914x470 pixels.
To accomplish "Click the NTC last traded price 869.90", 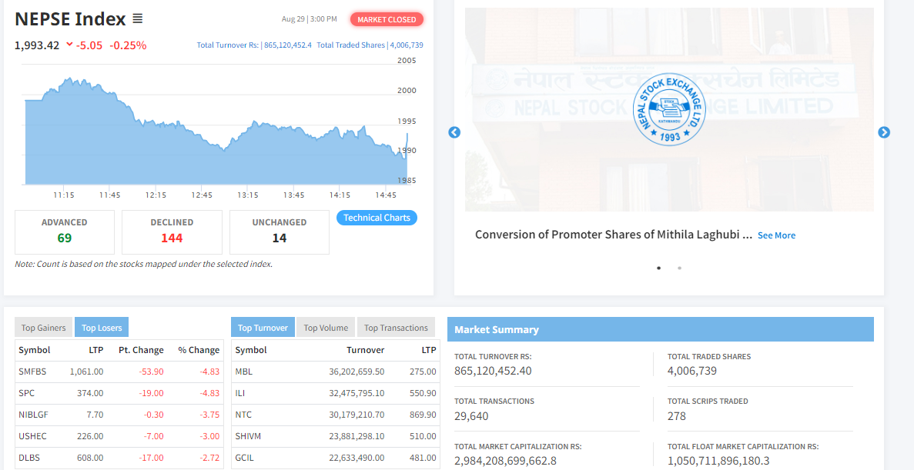I will [x=423, y=415].
